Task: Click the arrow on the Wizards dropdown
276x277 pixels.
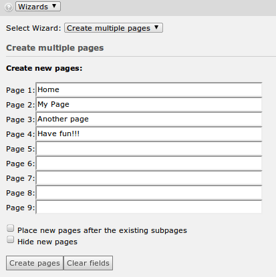Action: (x=54, y=6)
